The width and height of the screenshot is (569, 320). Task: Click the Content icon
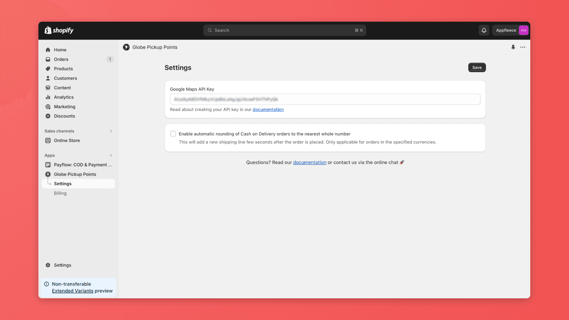click(x=48, y=88)
